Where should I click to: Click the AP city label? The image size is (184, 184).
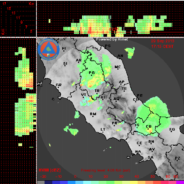pyautogui.click(x=122, y=82)
